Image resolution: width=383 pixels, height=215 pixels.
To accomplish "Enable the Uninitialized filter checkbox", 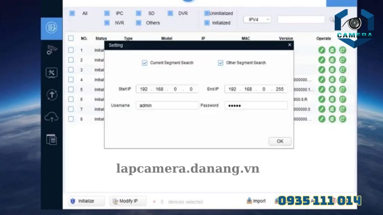I will (x=206, y=13).
